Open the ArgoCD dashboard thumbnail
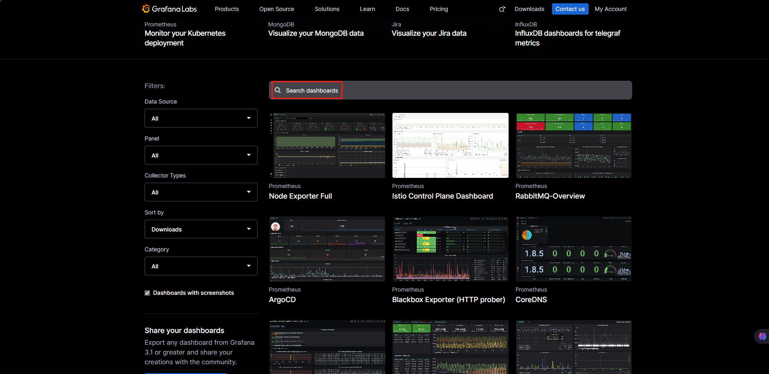 click(327, 249)
